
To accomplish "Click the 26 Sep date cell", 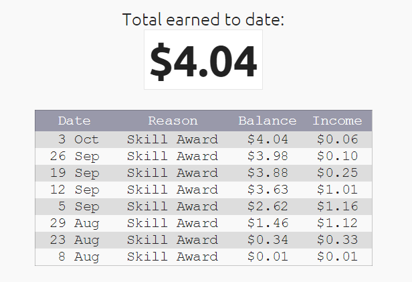I will click(x=74, y=156).
